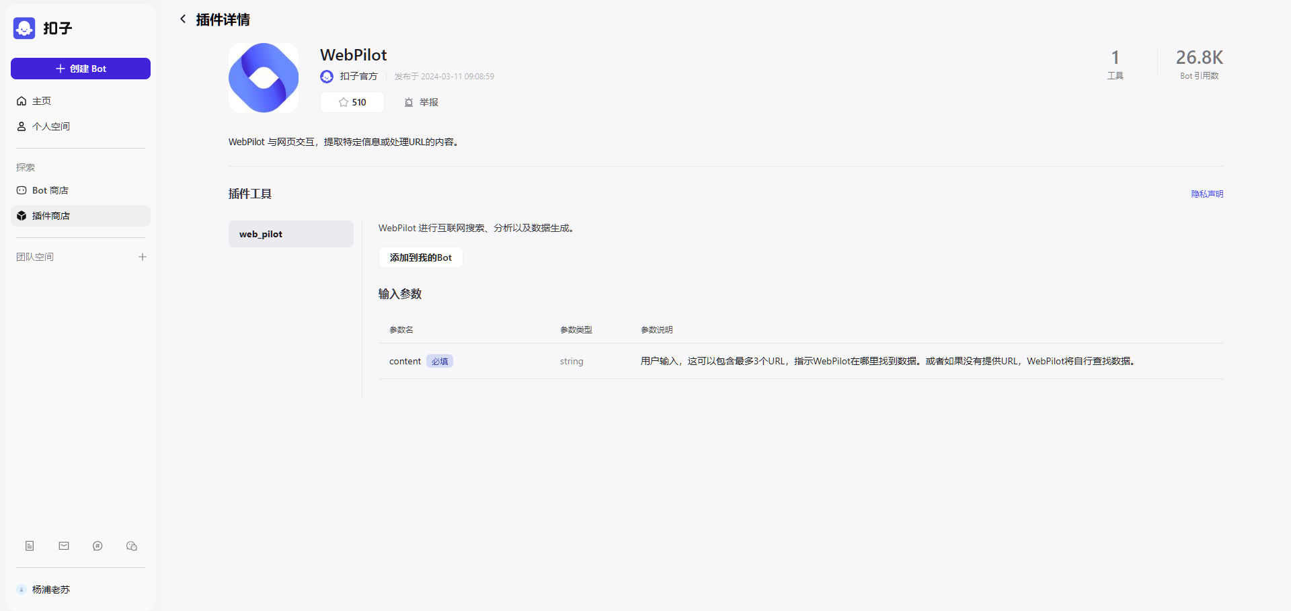Click the 参数名 column header
This screenshot has height=611, width=1291.
pos(401,329)
